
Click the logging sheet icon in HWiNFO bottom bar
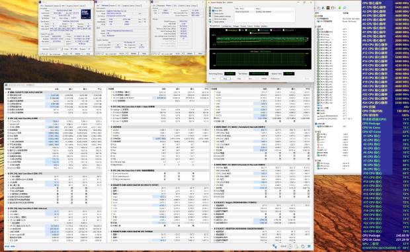296,246
